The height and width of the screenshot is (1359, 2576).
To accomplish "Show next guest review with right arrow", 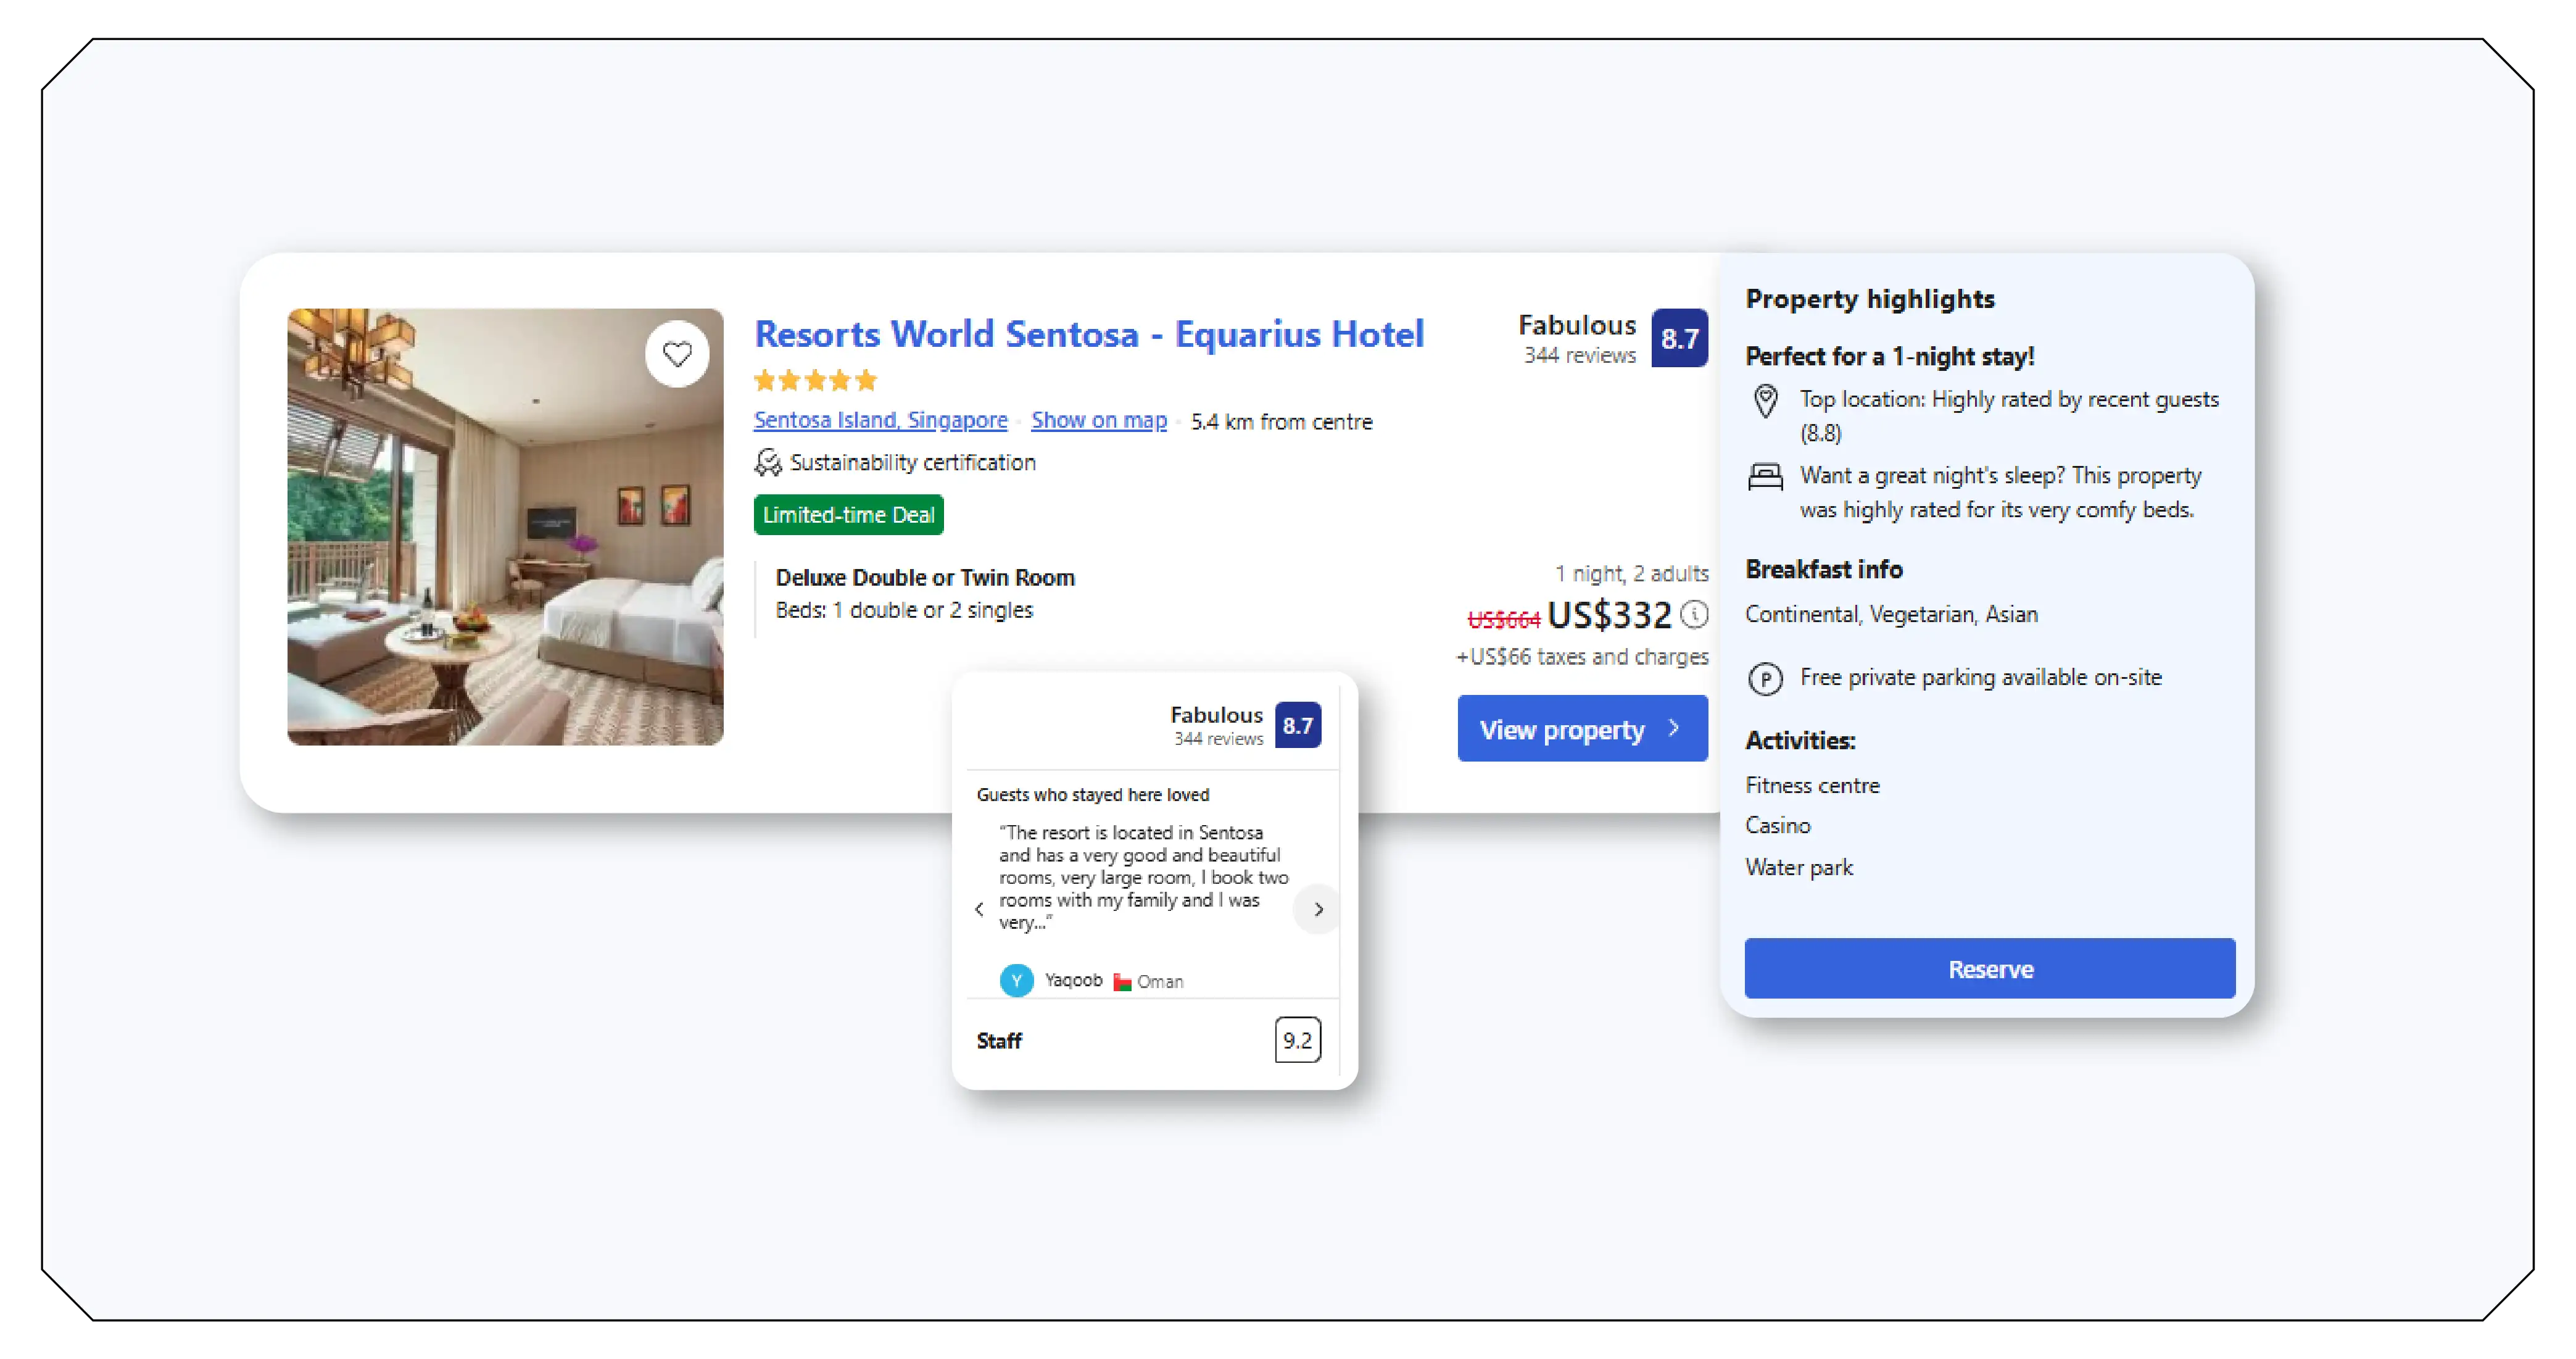I will click(x=1318, y=909).
